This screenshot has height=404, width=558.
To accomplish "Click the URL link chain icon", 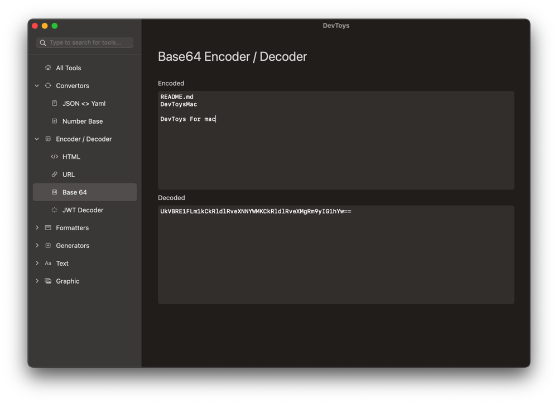I will point(54,174).
